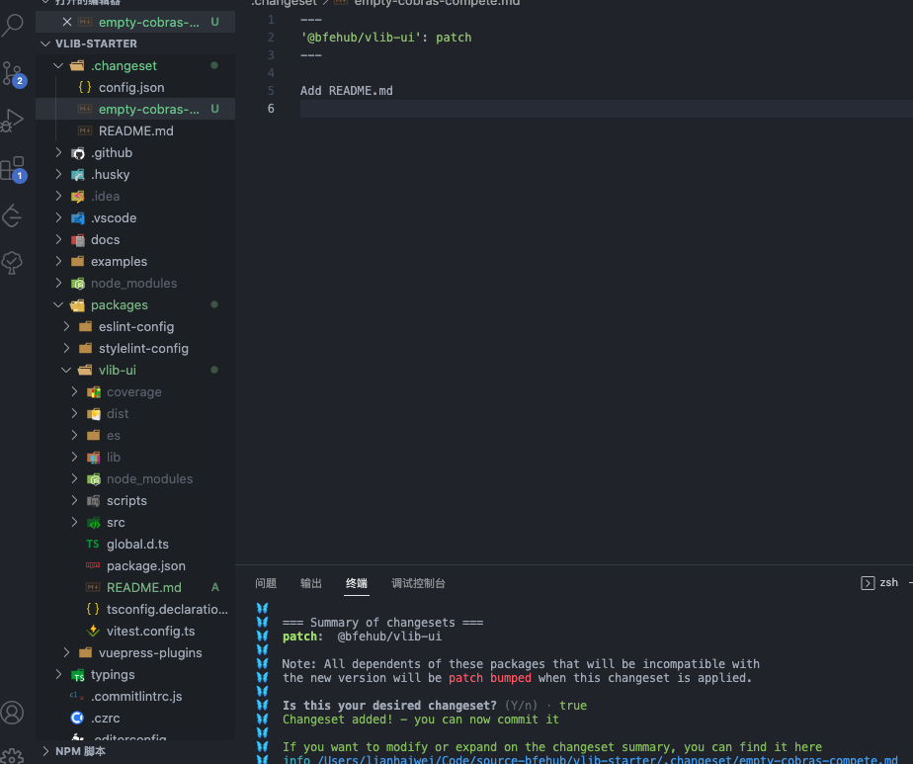Open the Search view in activity bar
The image size is (913, 764).
pos(13,25)
